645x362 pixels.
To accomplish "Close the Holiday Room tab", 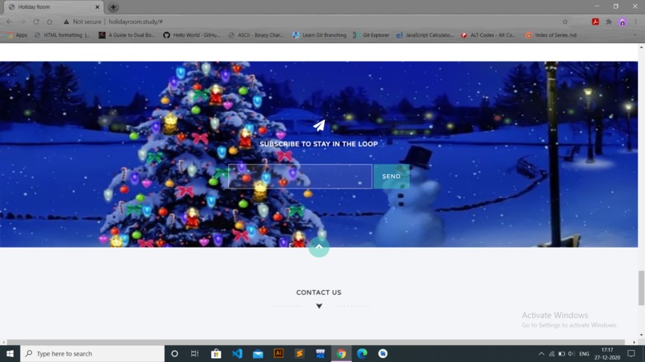I will point(98,7).
